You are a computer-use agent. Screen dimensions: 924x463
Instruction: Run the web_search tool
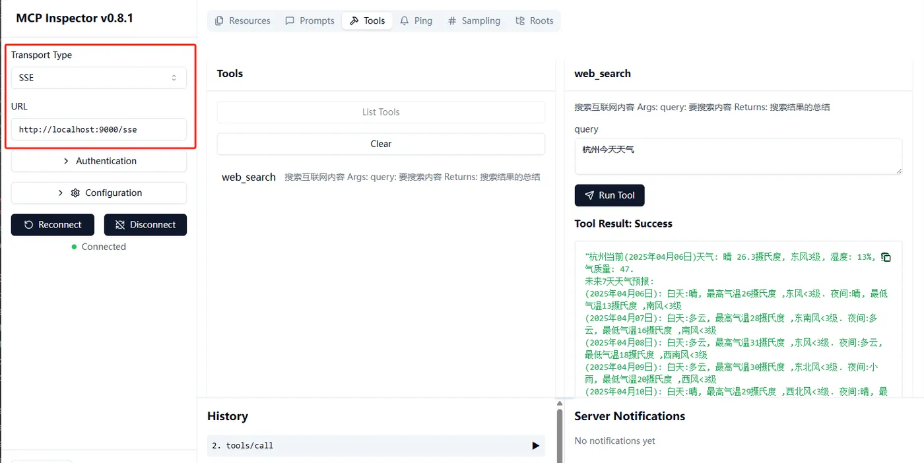coord(609,195)
